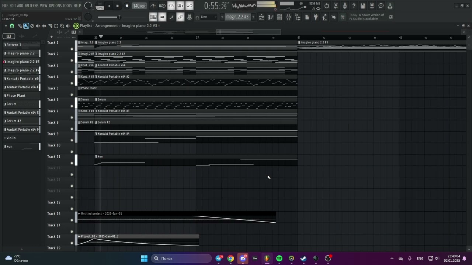Toggle step editing mode
The height and width of the screenshot is (265, 472).
pos(171,17)
